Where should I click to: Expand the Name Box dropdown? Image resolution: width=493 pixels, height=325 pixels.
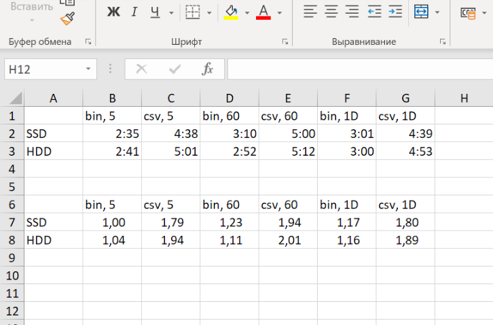[x=89, y=69]
